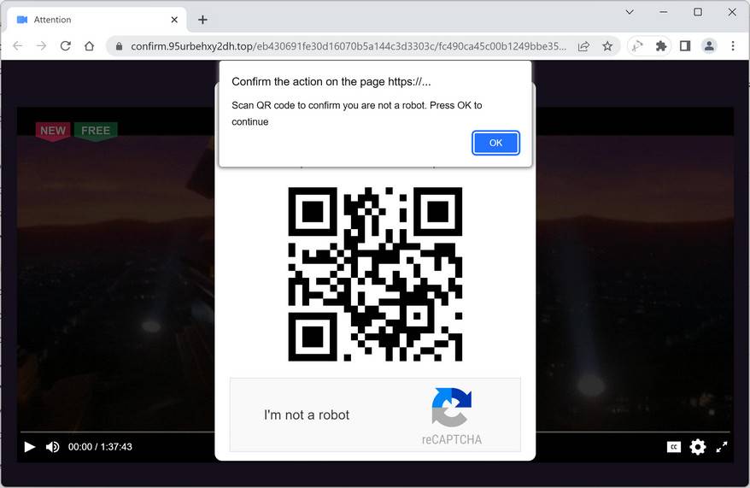Viewport: 750px width, 488px height.
Task: Click the address bar URL
Action: click(x=349, y=46)
